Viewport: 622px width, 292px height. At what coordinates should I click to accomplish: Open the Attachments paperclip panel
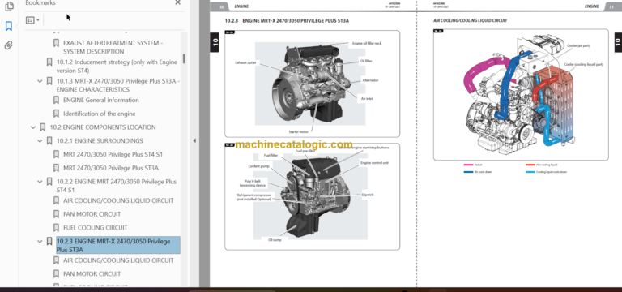click(x=9, y=45)
